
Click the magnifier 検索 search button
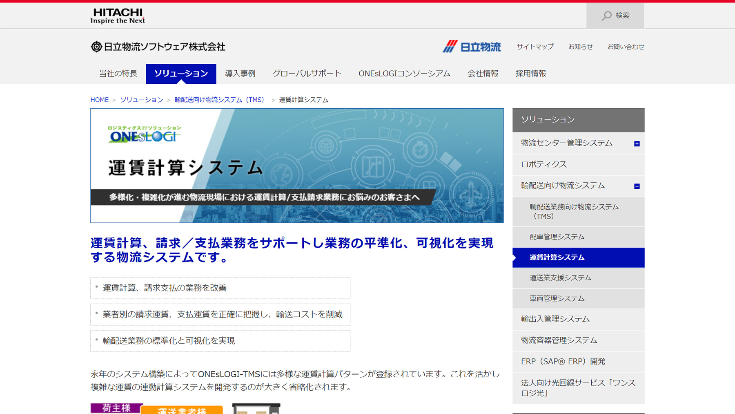pyautogui.click(x=615, y=16)
